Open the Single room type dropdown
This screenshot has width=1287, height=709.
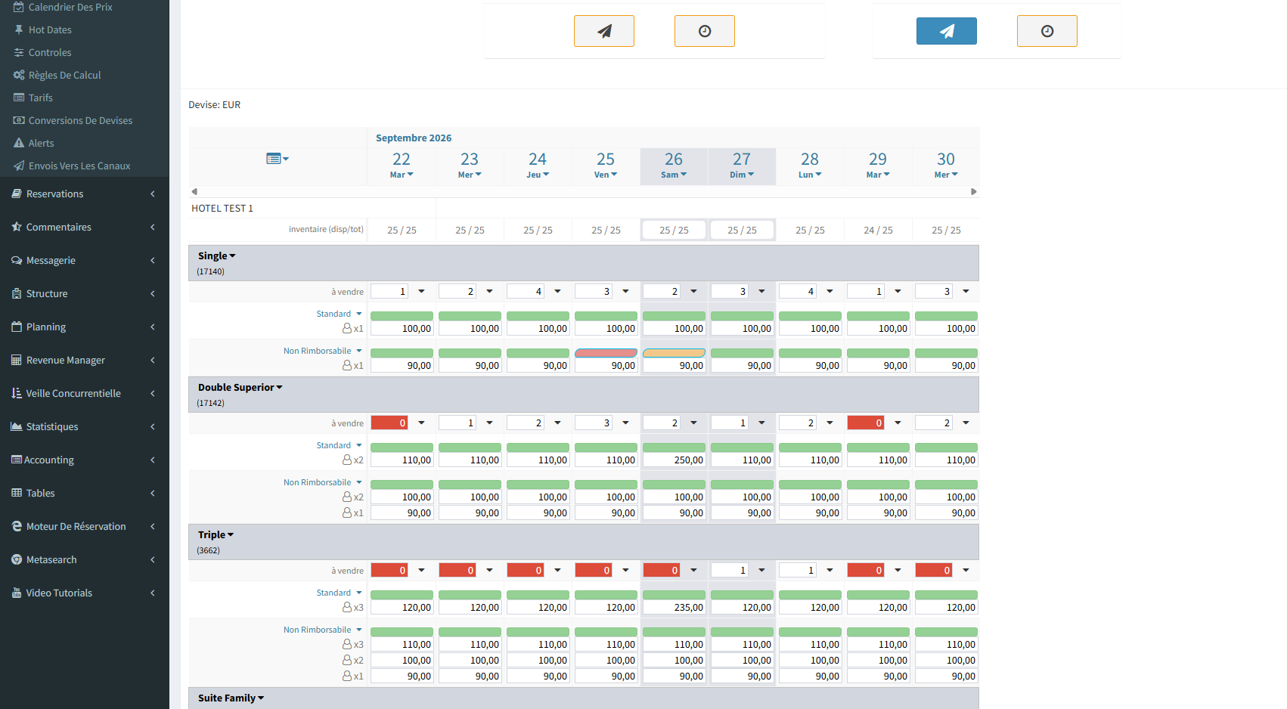pyautogui.click(x=217, y=255)
